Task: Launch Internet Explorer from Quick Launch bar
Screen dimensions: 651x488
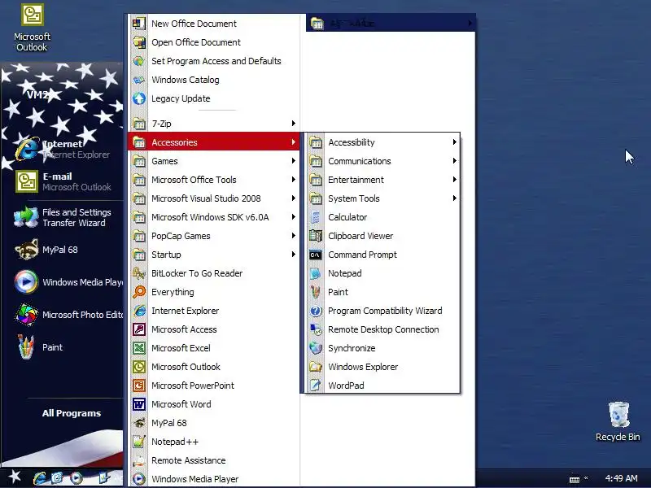Action: click(40, 478)
